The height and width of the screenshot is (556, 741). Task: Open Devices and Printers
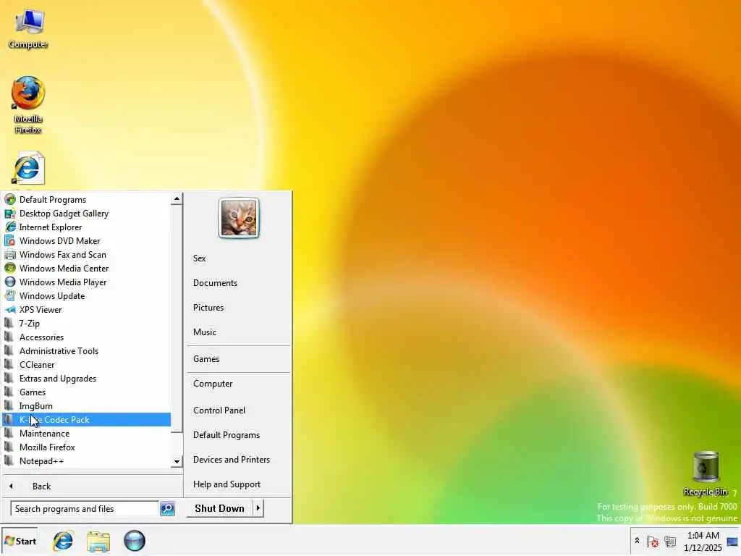click(x=238, y=460)
